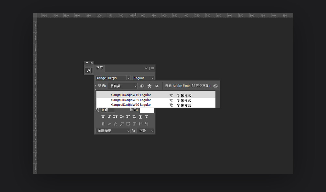The image size is (326, 192).
Task: Select XiangcuiDazijitiW40 Regular font
Action: click(x=156, y=105)
